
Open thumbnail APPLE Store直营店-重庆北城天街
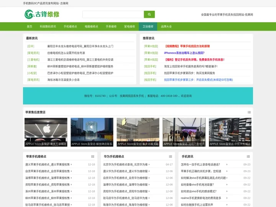point(138,132)
